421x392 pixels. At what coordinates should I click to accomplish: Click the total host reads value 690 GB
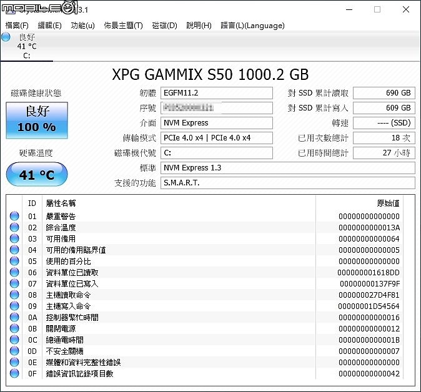click(x=384, y=93)
